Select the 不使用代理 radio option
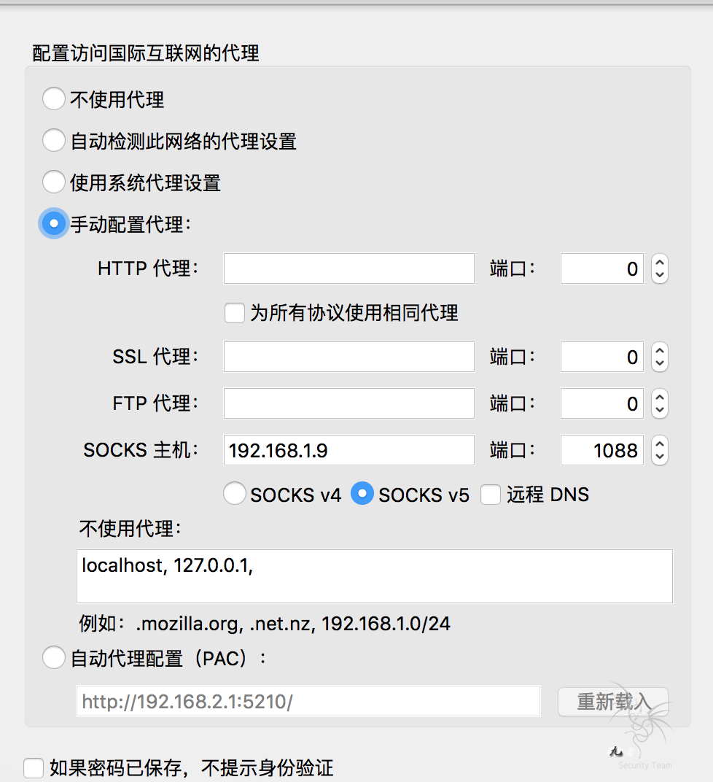 click(54, 98)
